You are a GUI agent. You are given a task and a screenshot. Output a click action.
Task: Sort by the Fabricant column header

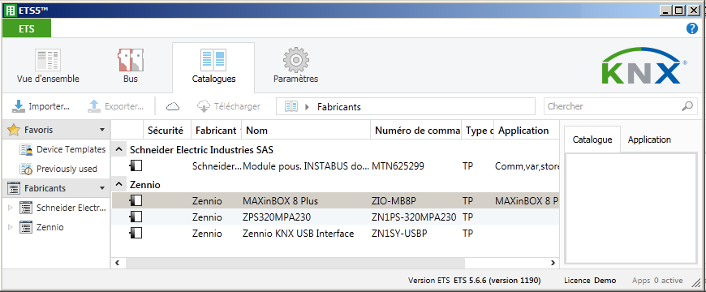[x=216, y=131]
